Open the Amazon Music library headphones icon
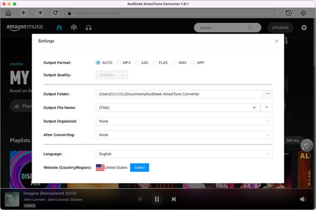This screenshot has width=316, height=210. 88,27
